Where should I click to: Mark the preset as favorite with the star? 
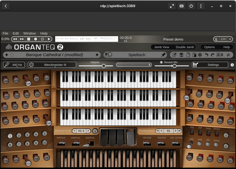click(12, 55)
